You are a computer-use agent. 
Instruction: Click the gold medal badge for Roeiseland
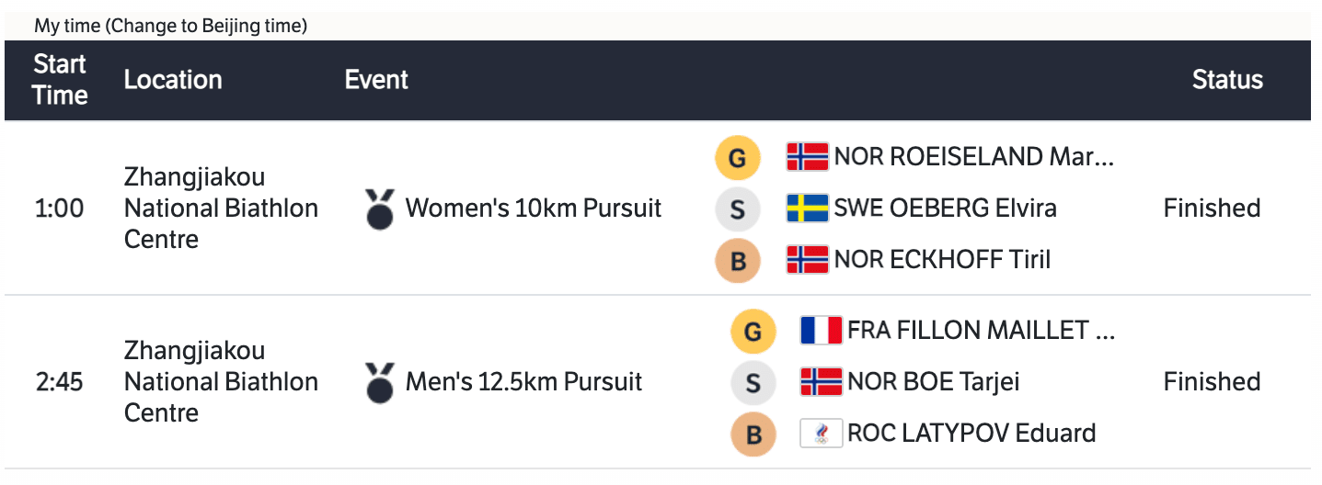coord(737,159)
